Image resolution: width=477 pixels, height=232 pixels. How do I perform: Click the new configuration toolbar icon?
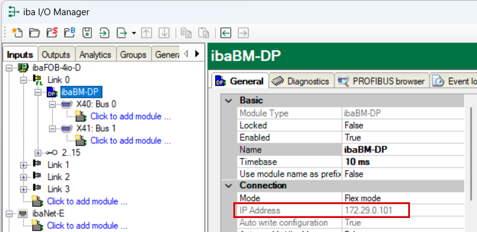[17, 32]
